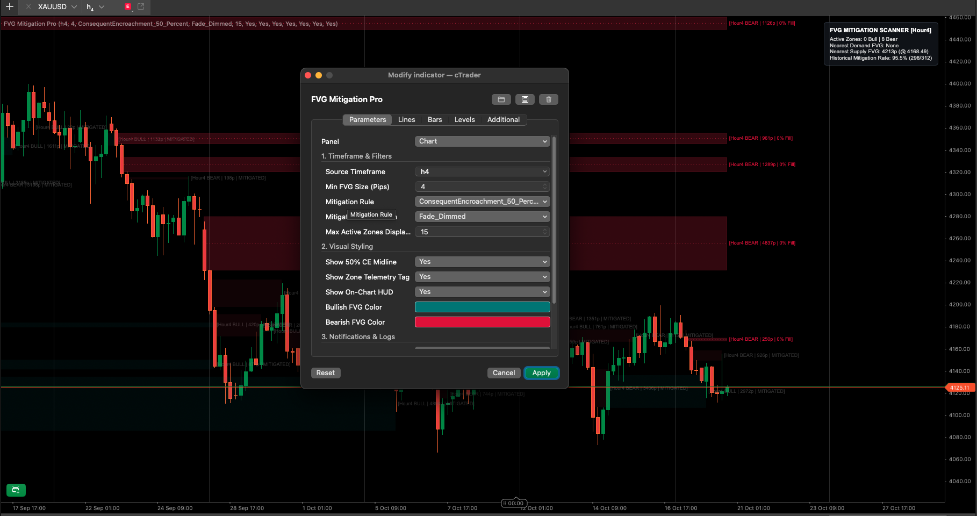Open the Panel dropdown showing Chart

coord(482,141)
